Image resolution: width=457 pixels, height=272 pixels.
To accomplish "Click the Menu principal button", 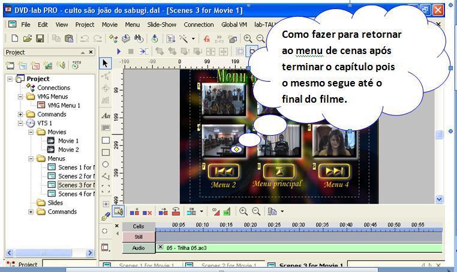I will pos(279,171).
